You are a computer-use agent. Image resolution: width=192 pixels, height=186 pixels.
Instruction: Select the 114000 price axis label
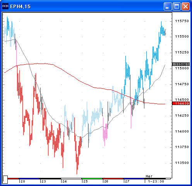pyautogui.click(x=182, y=131)
